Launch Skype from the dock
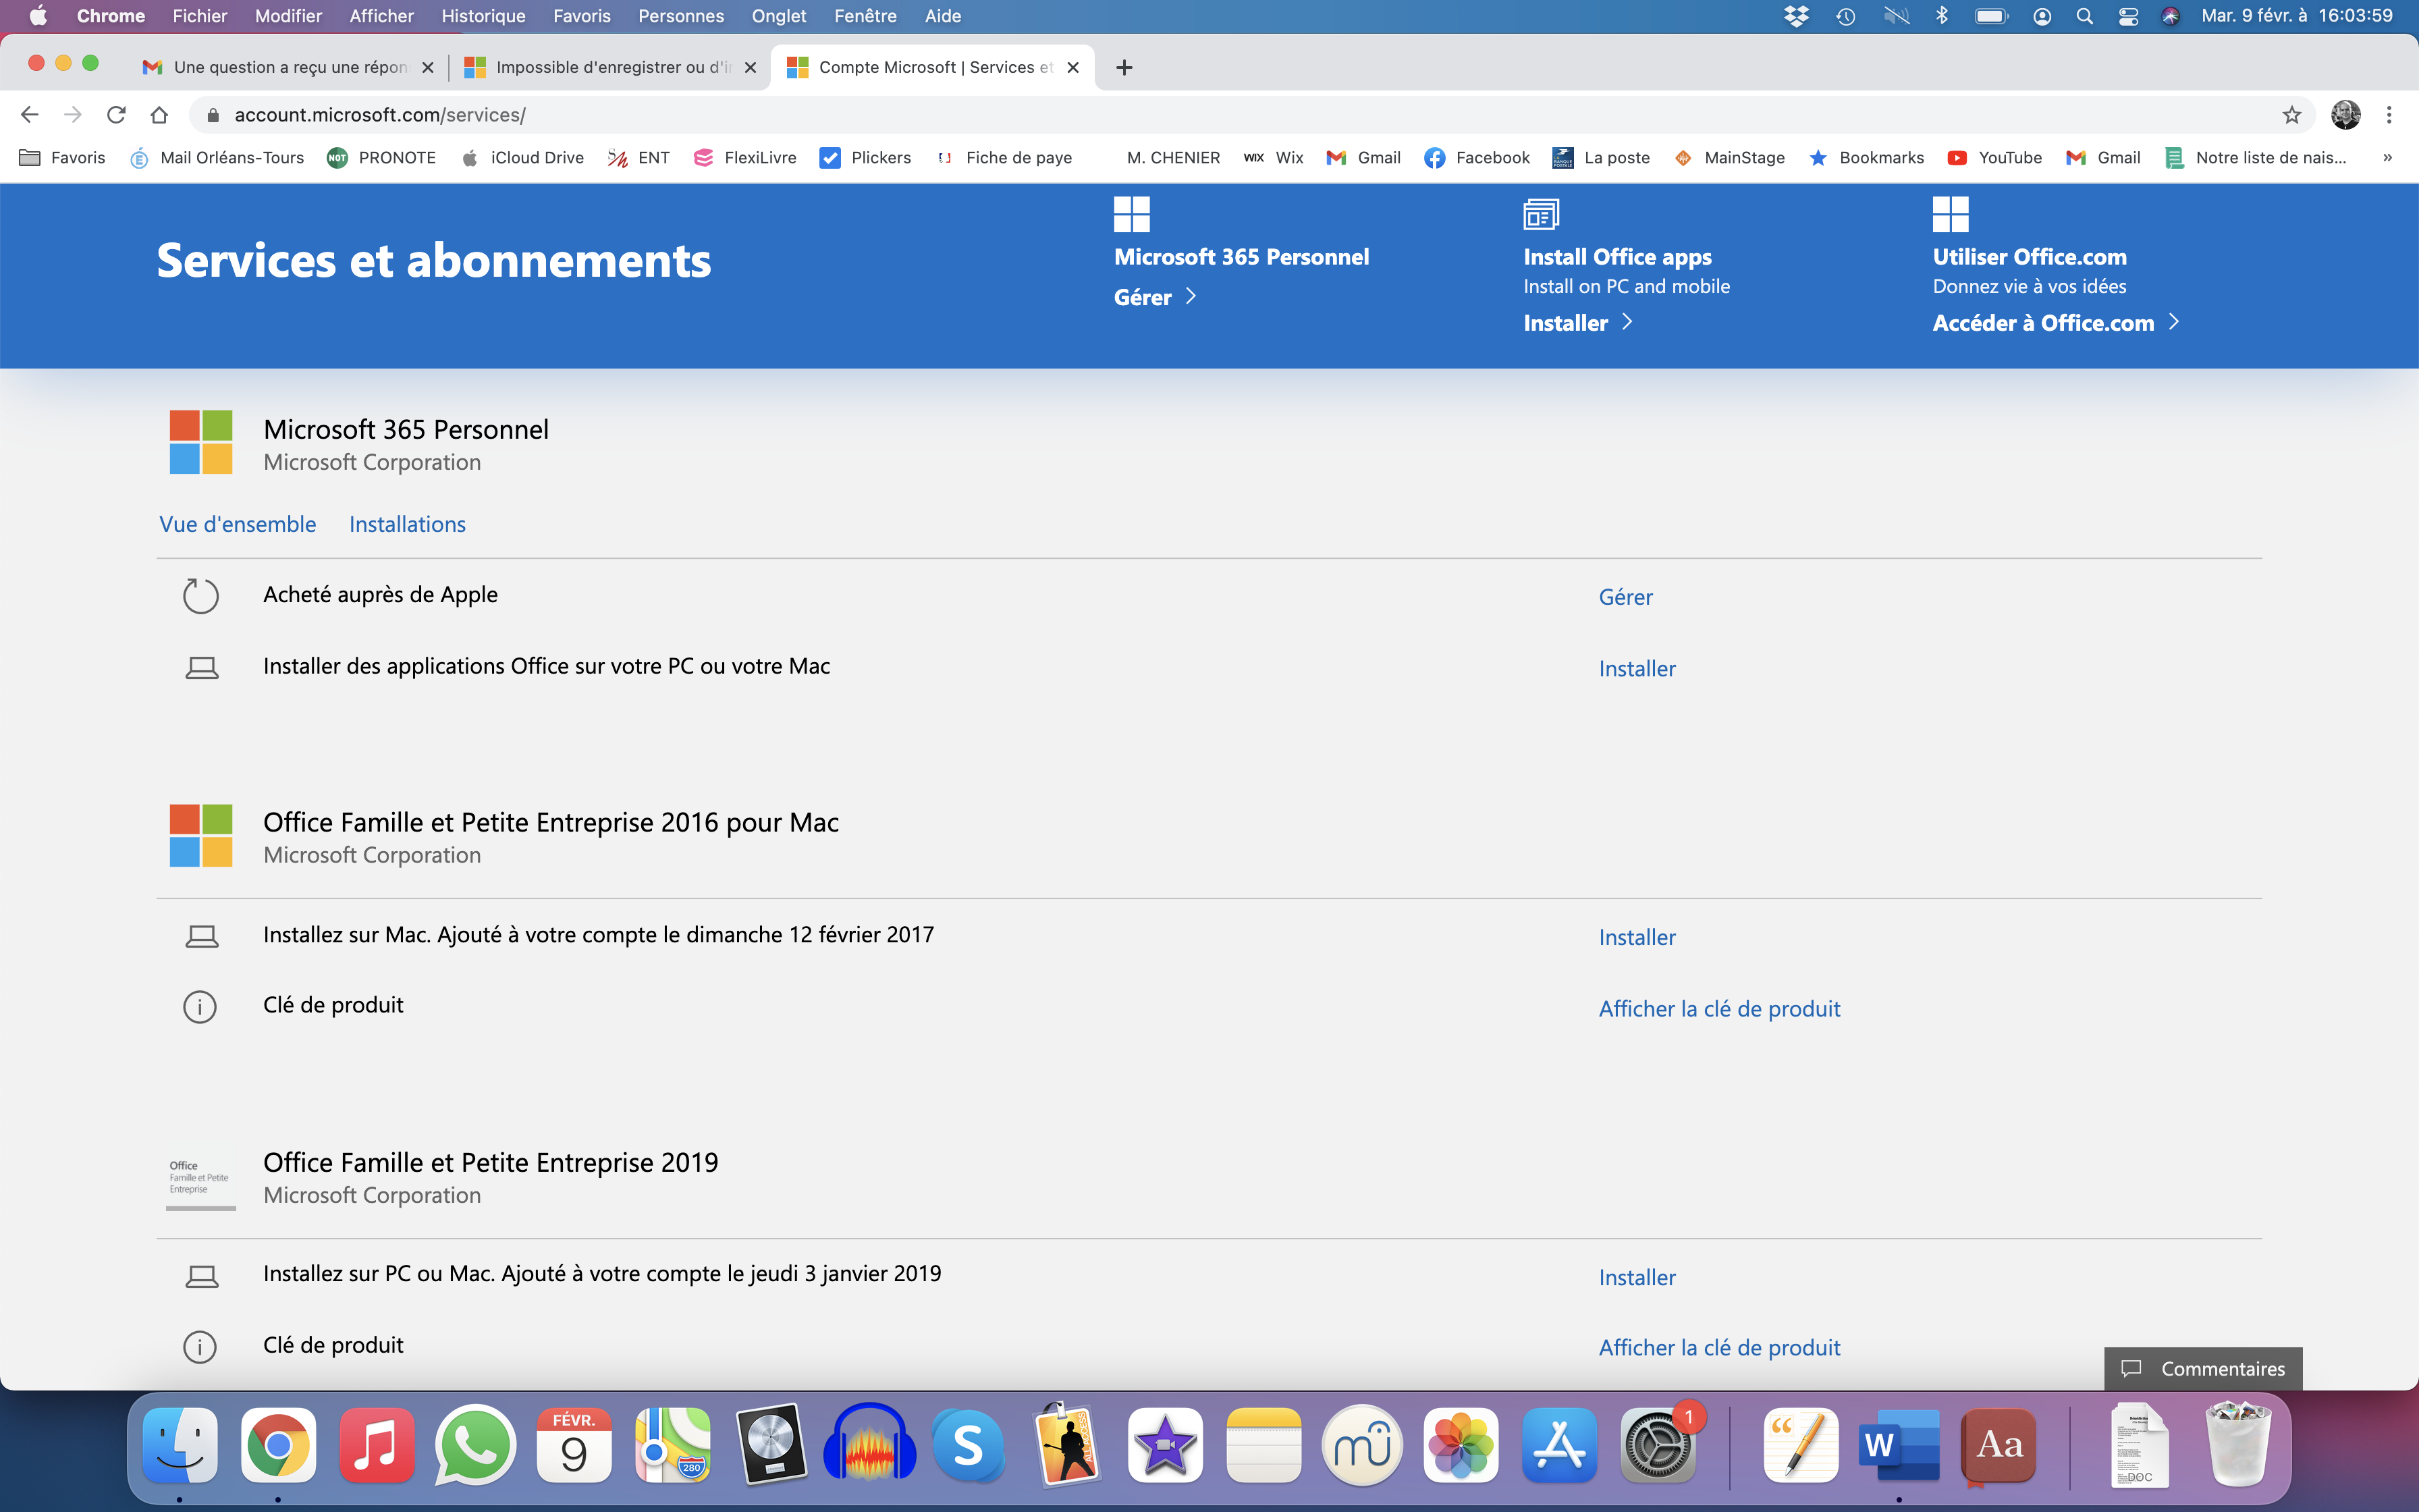 tap(968, 1445)
